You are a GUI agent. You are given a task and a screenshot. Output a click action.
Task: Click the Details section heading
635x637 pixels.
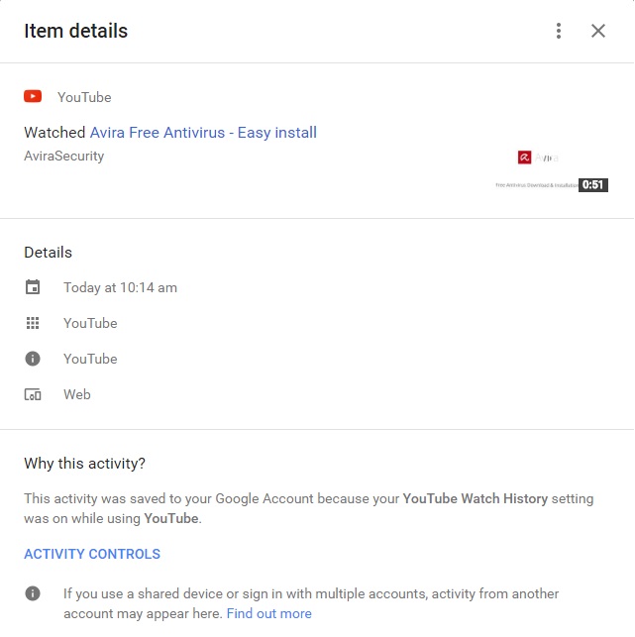(x=48, y=252)
